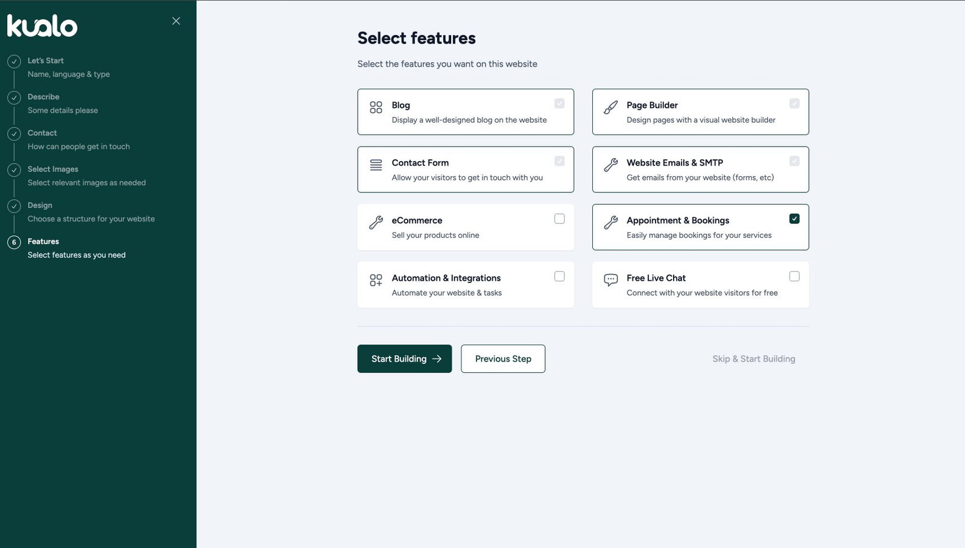This screenshot has height=548, width=965.
Task: Click the Design step checkmark icon
Action: pyautogui.click(x=14, y=206)
